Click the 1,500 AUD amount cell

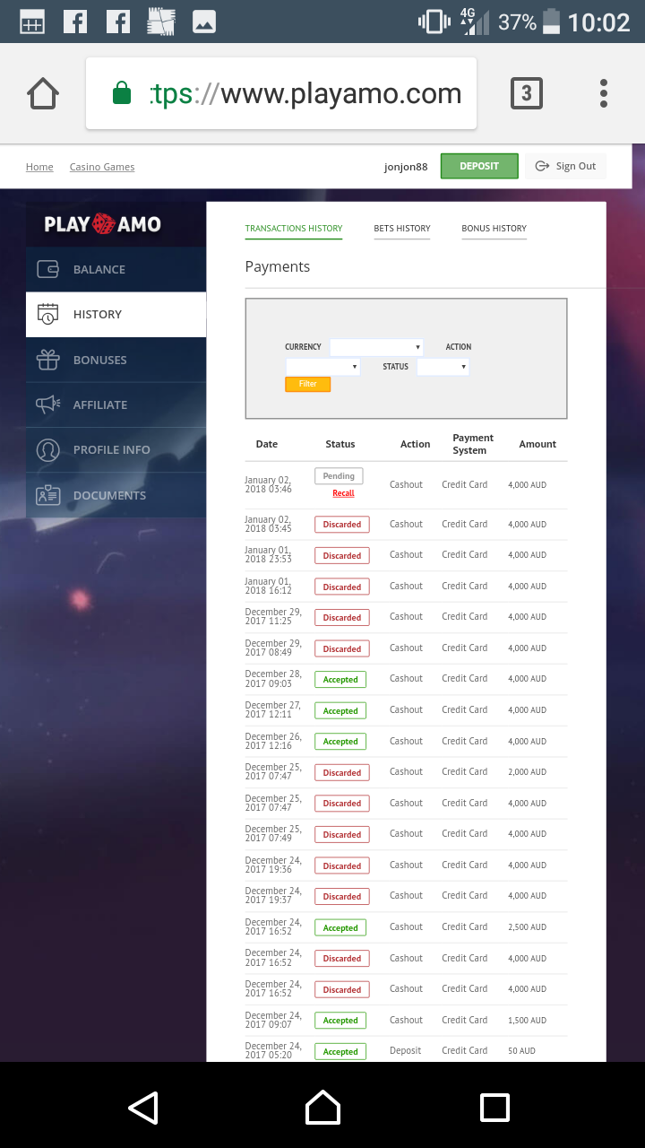[x=527, y=1021]
